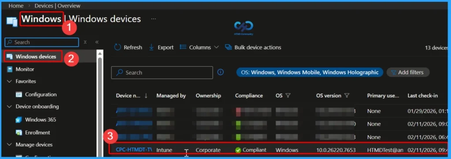Open the ellipsis more options next to title
The image size is (451, 159).
154,19
